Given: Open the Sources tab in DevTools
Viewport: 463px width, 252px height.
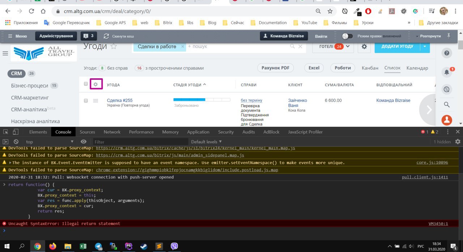Looking at the screenshot, I should [88, 132].
